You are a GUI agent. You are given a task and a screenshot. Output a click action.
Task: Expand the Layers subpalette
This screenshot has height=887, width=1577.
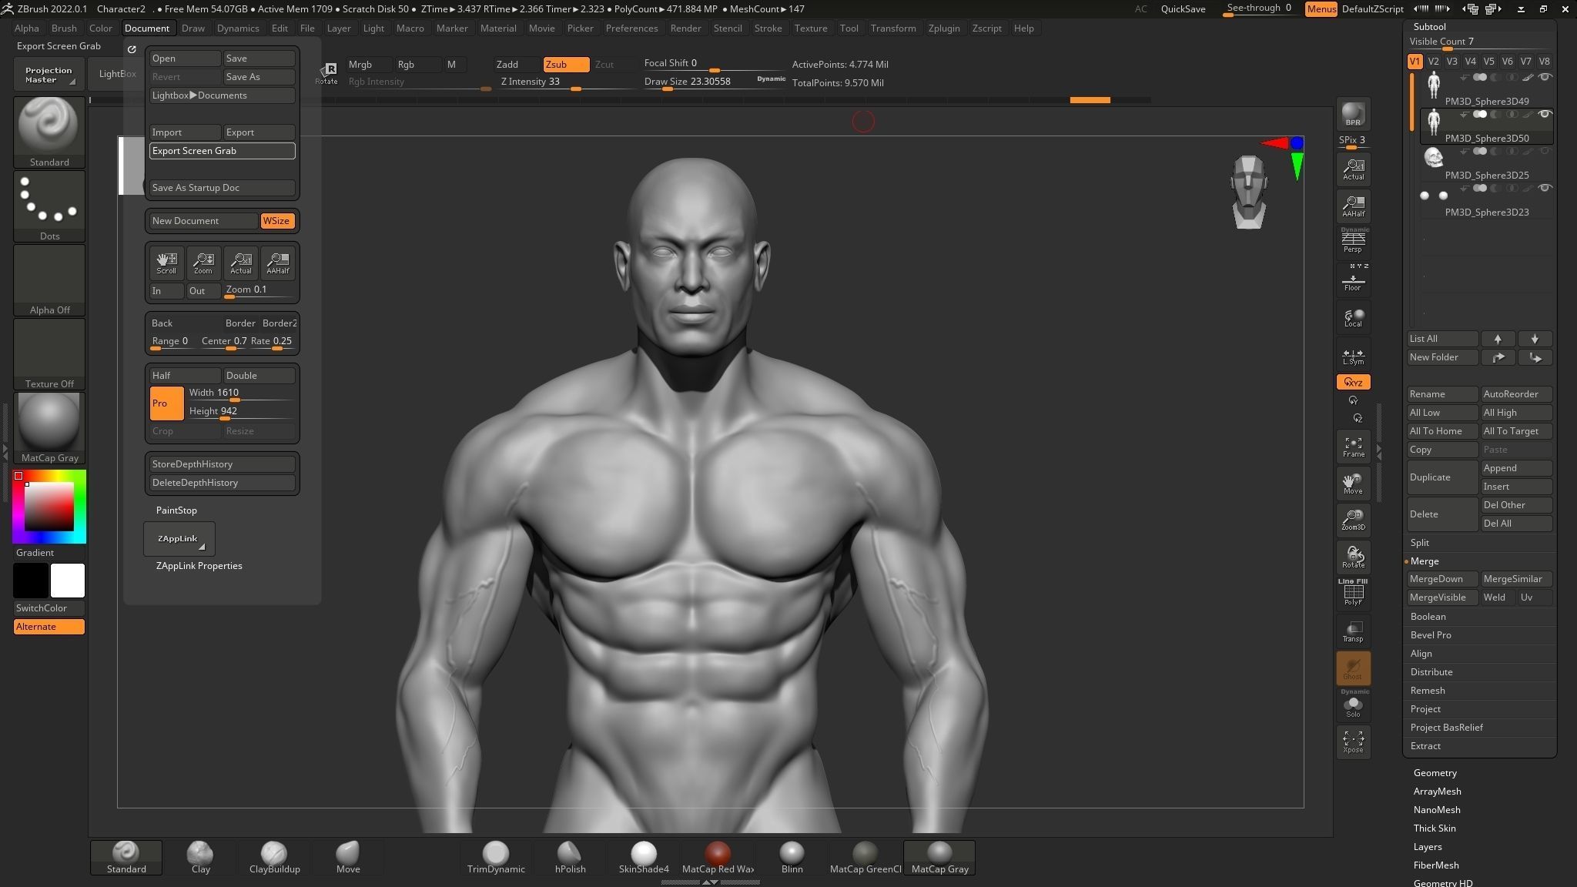1427,847
